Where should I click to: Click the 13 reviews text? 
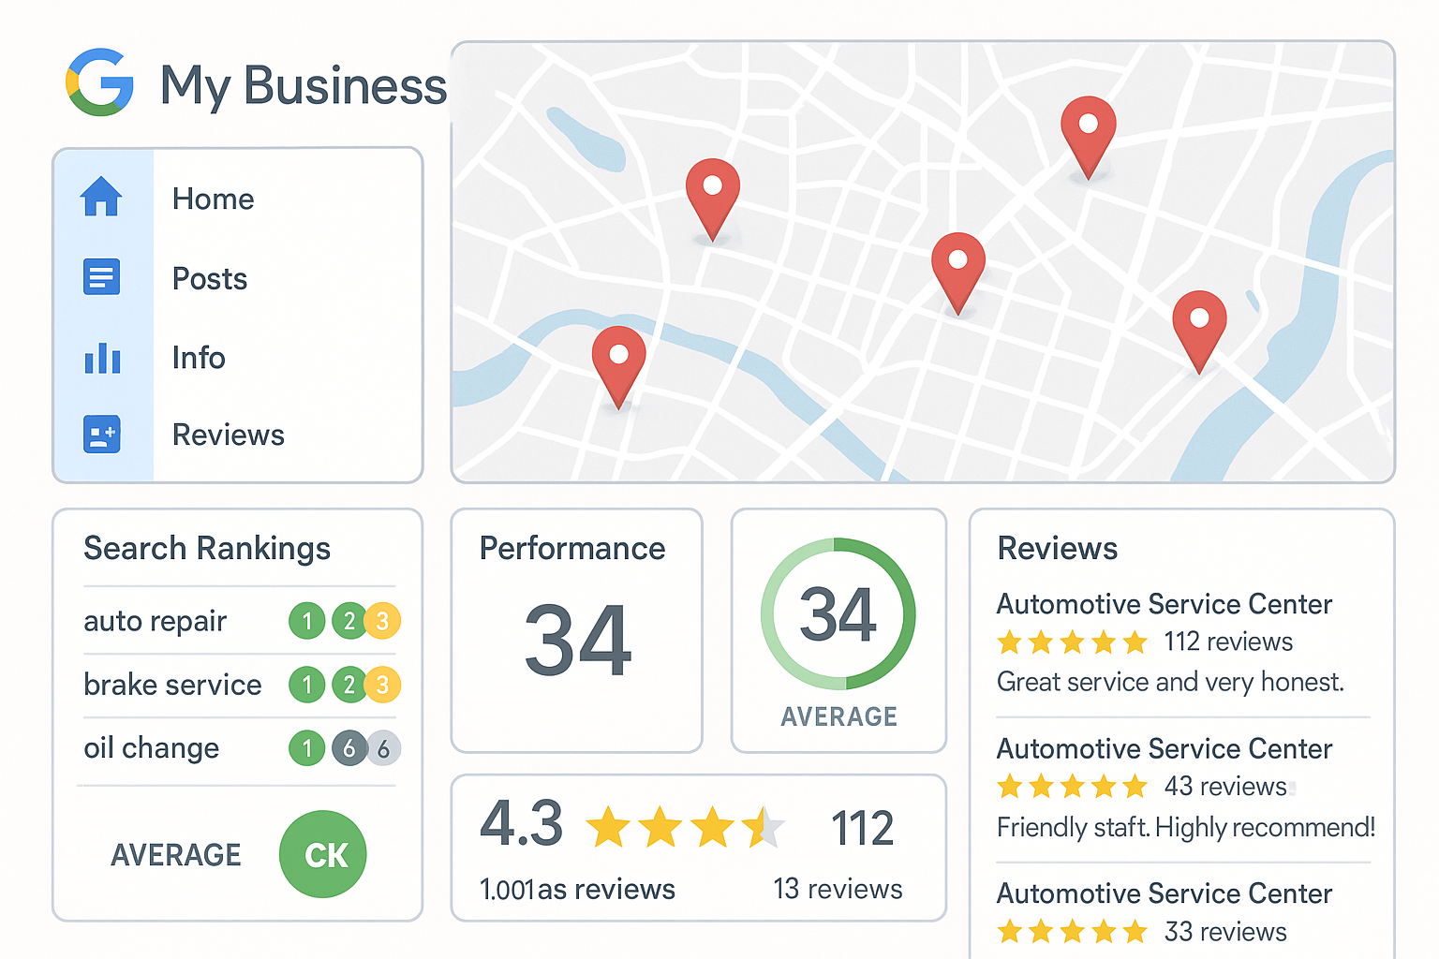(x=838, y=889)
